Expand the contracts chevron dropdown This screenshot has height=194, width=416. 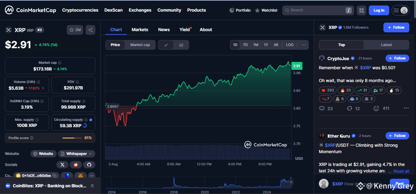pyautogui.click(x=91, y=176)
